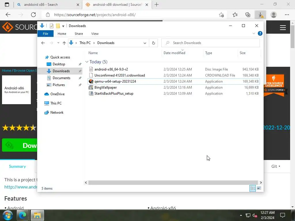
Task: Open the SourceForge hamburger menu
Action: click(x=283, y=28)
